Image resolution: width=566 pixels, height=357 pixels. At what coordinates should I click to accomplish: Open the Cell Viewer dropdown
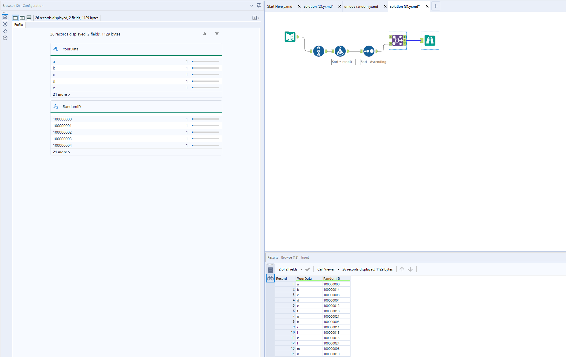[x=328, y=269]
